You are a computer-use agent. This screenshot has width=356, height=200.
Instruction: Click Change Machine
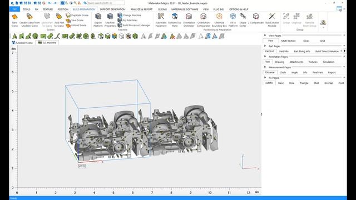pyautogui.click(x=130, y=15)
